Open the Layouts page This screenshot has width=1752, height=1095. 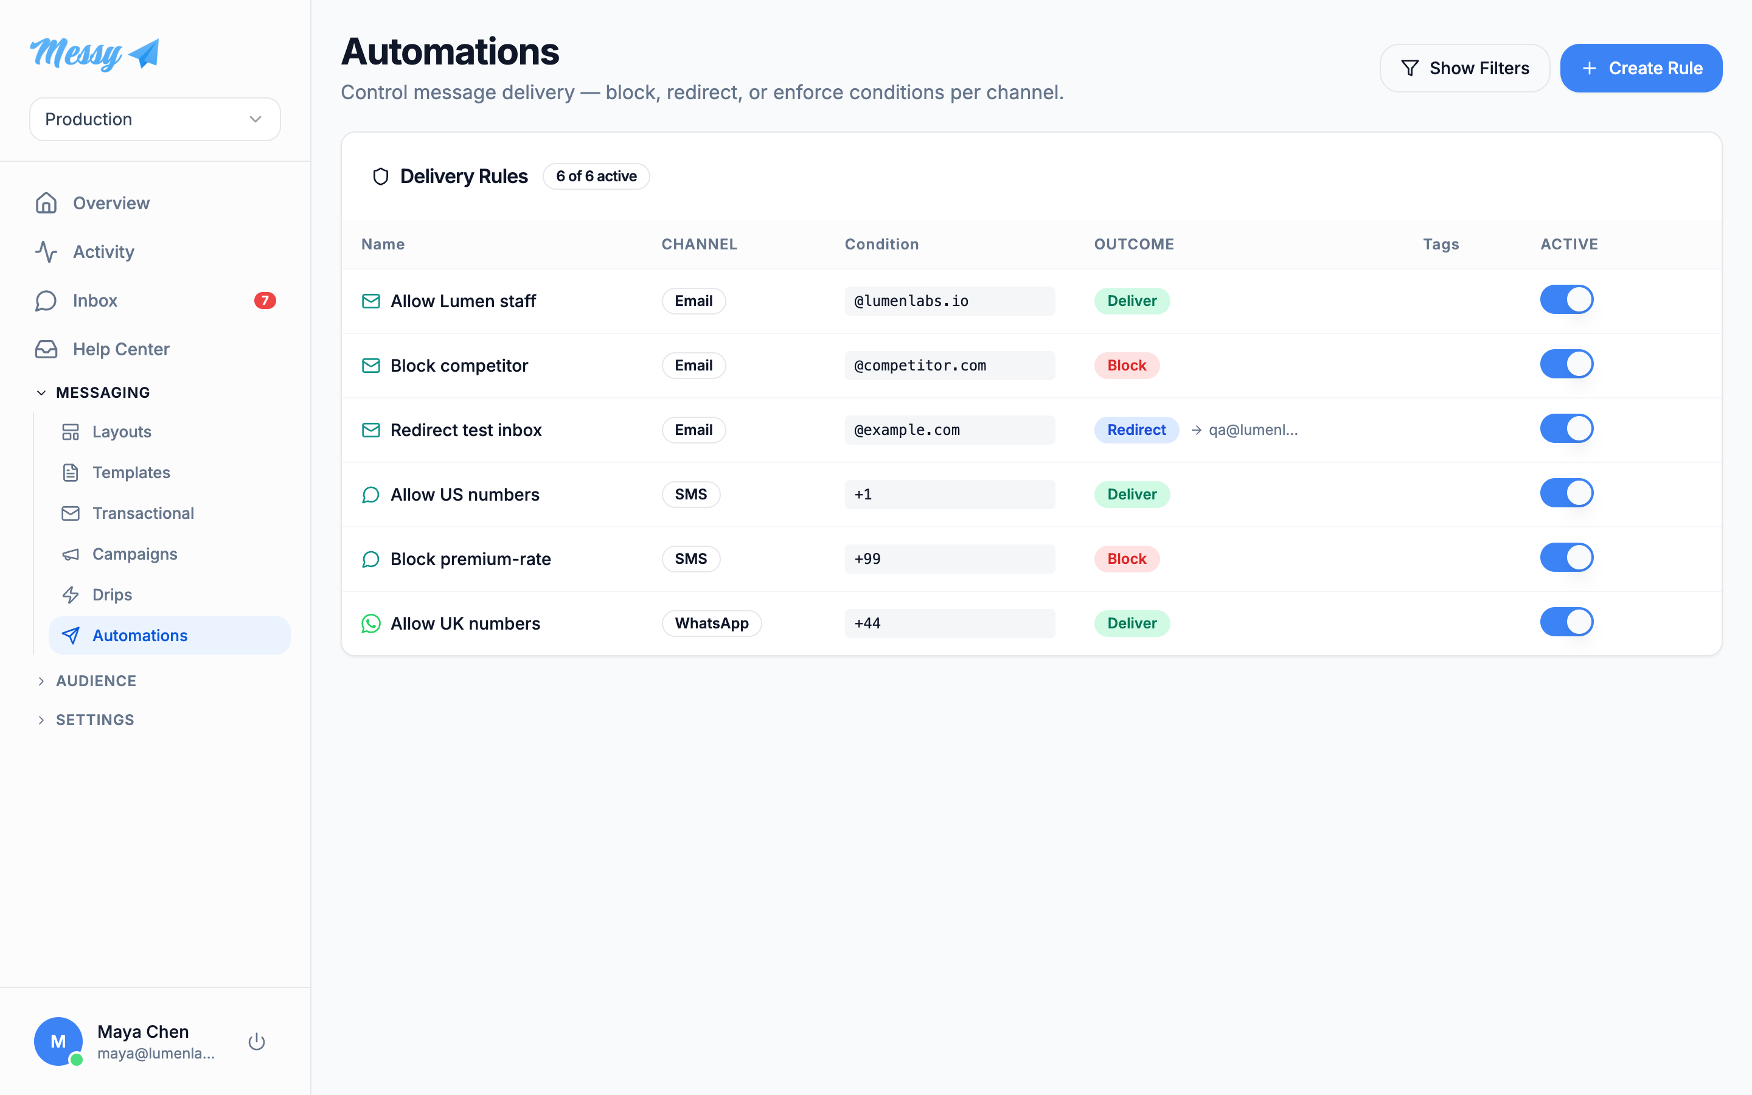click(169, 432)
